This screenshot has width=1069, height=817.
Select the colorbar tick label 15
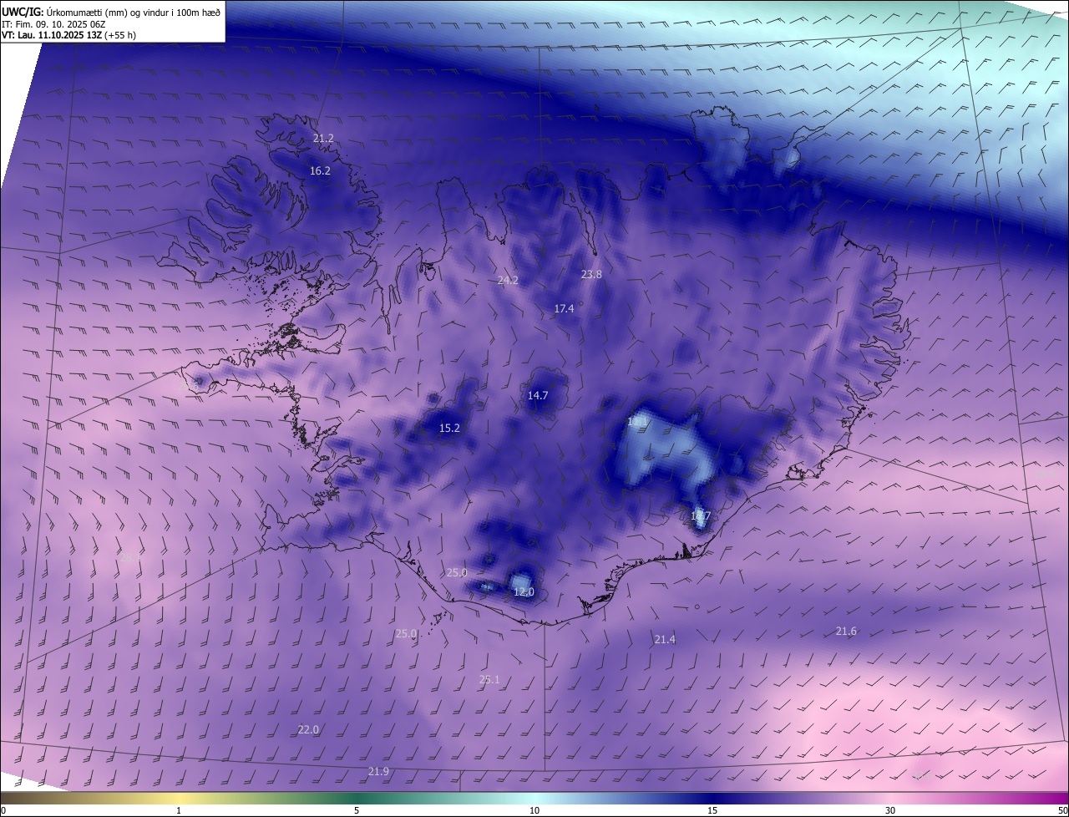(x=712, y=811)
